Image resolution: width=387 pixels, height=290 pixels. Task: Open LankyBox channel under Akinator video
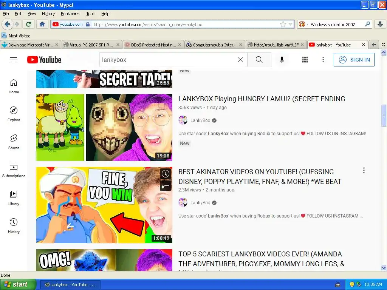tap(200, 203)
